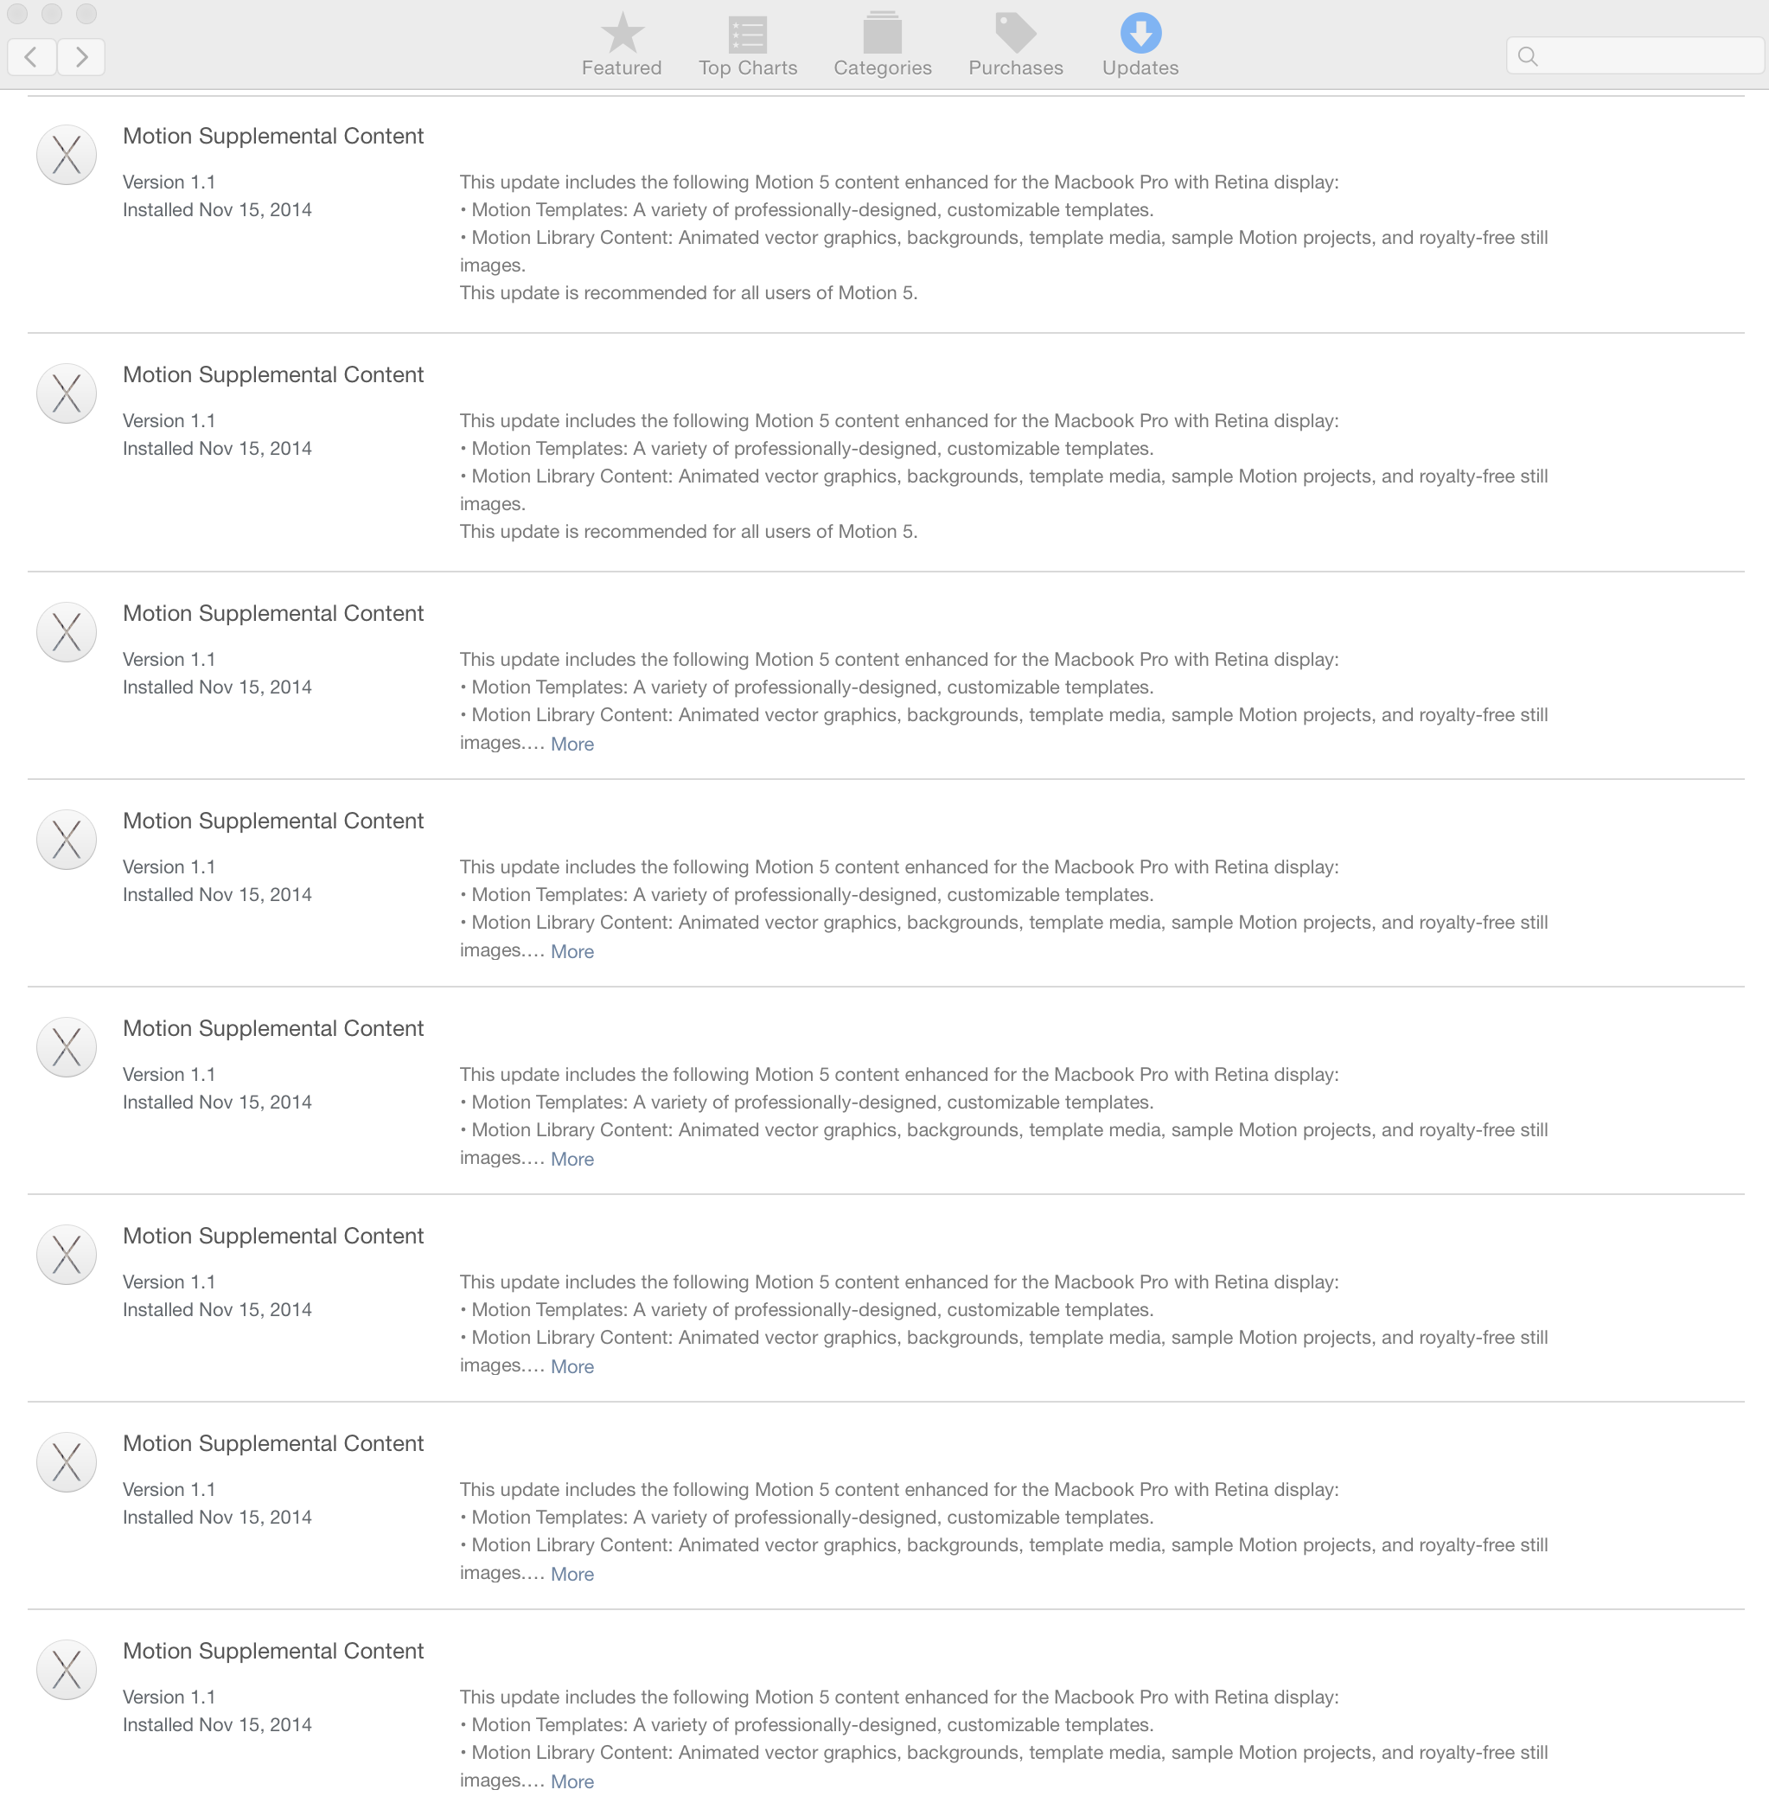Expand the third entry's description with More
1769x1809 pixels.
pyautogui.click(x=572, y=745)
